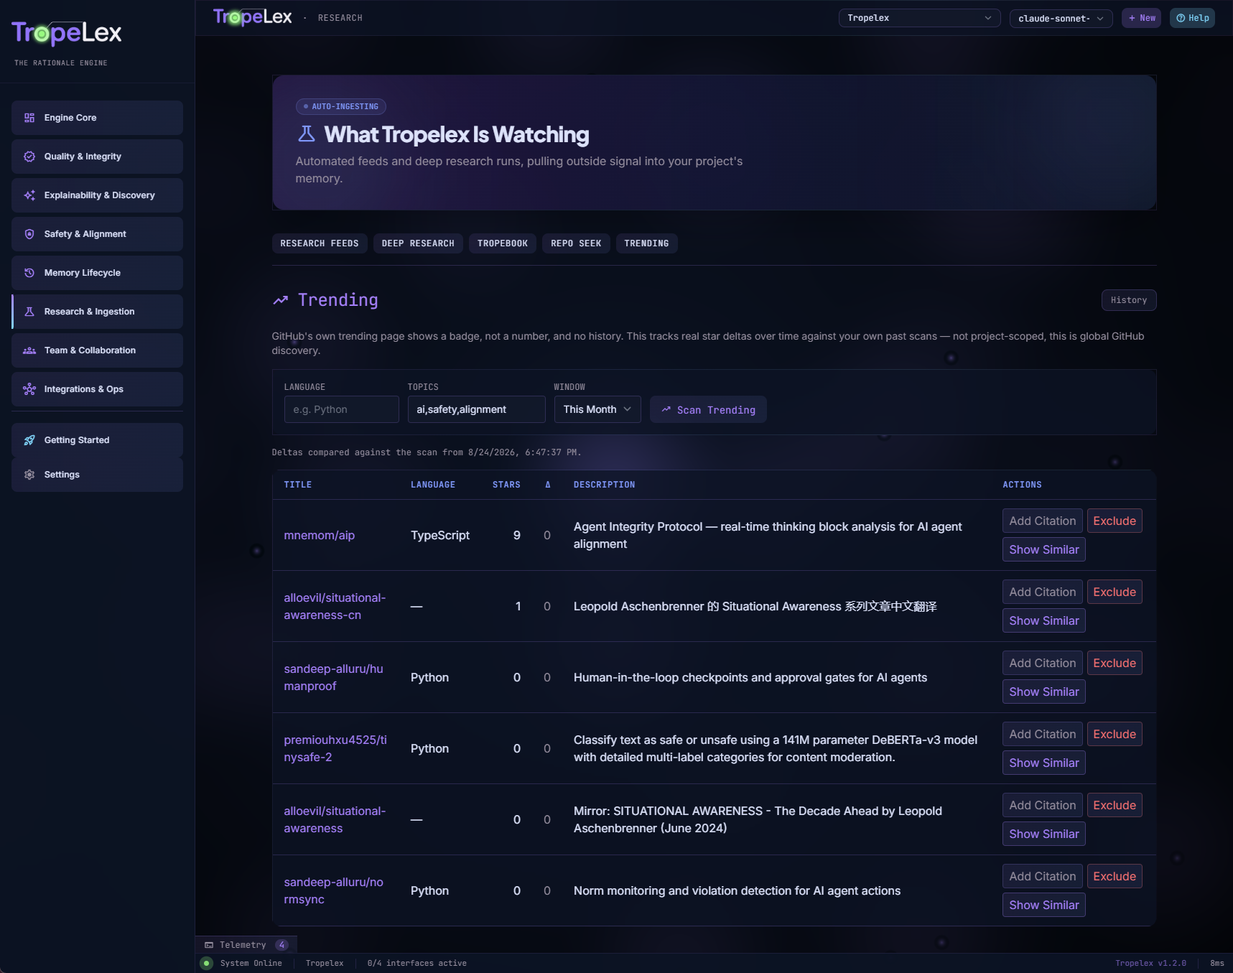Open Engine Core sidebar icon
The image size is (1233, 973).
click(29, 118)
